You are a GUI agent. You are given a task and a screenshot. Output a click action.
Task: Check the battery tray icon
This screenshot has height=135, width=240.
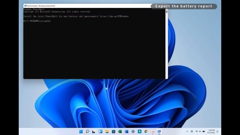(x=204, y=132)
